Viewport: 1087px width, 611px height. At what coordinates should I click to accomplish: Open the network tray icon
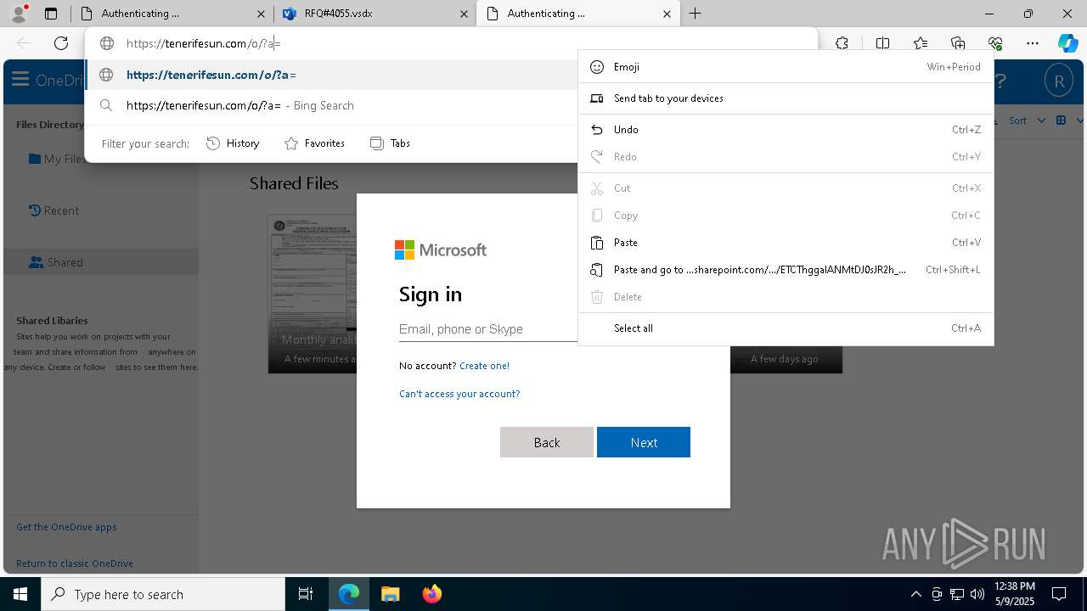(957, 594)
